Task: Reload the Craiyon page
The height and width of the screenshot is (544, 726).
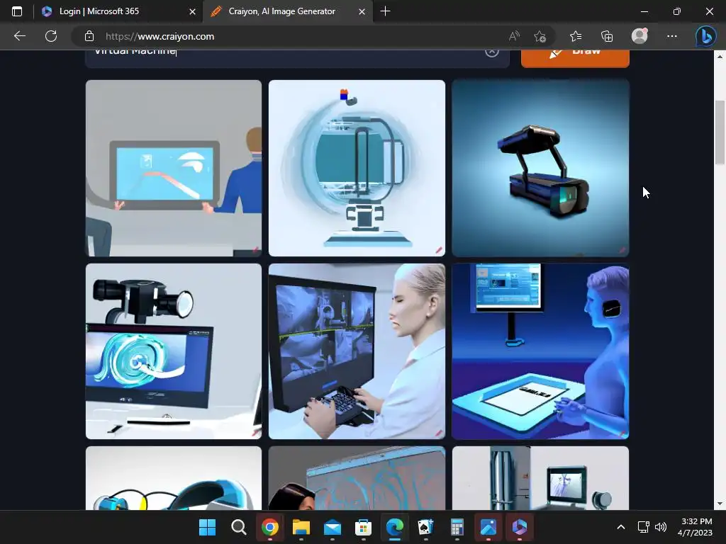Action: pos(51,36)
